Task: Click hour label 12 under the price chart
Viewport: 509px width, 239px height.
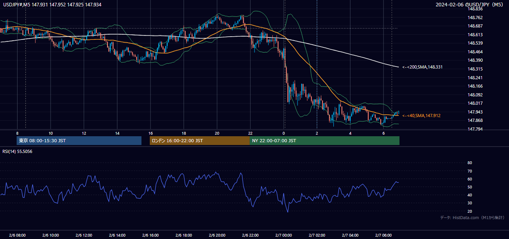Action: click(84, 133)
